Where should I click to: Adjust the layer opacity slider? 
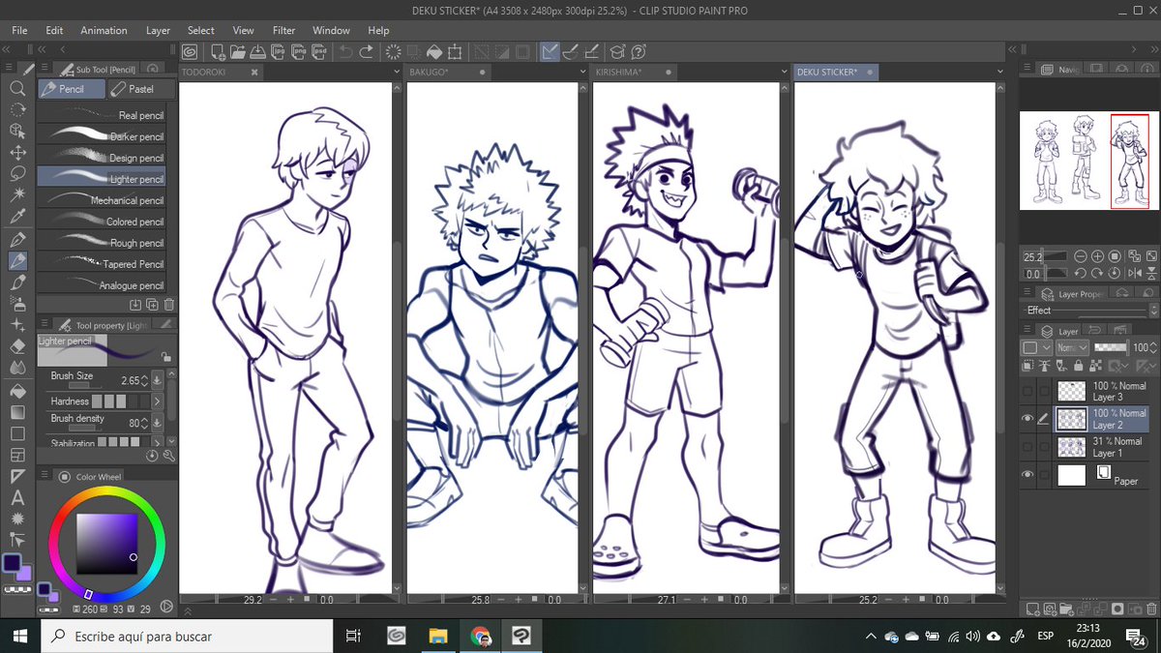coord(1110,346)
